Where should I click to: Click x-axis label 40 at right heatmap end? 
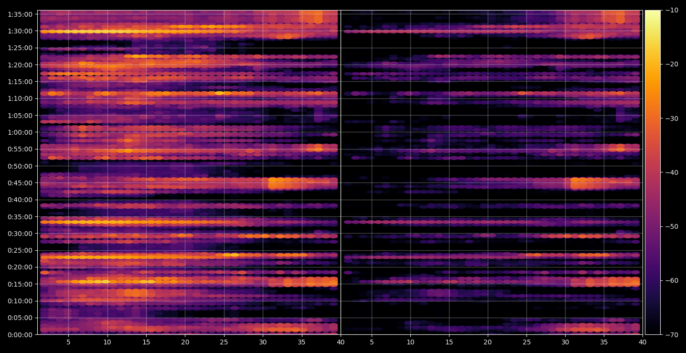643,342
